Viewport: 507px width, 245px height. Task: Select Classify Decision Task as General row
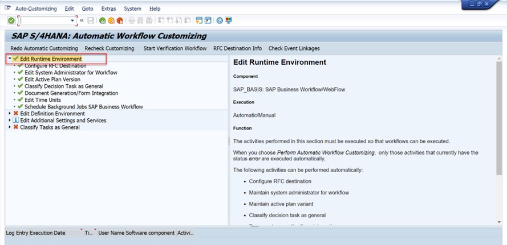point(64,86)
